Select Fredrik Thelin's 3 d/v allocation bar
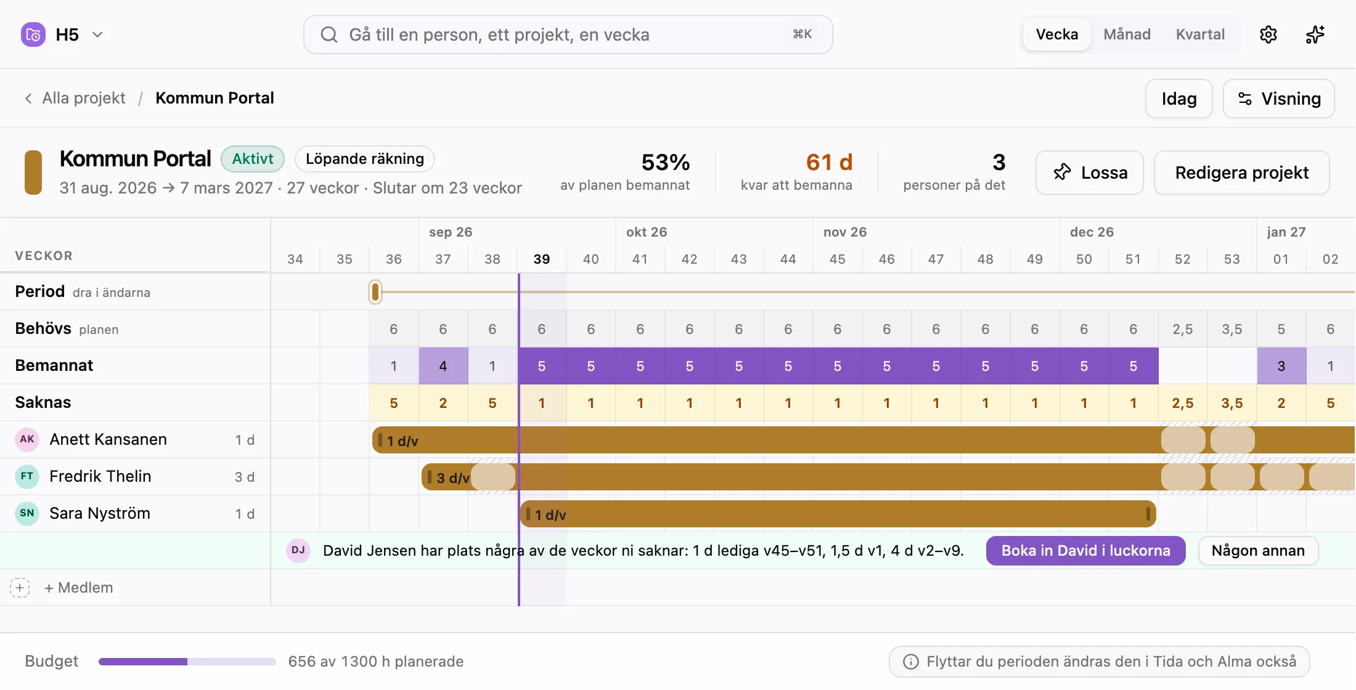This screenshot has width=1356, height=690. (888, 477)
